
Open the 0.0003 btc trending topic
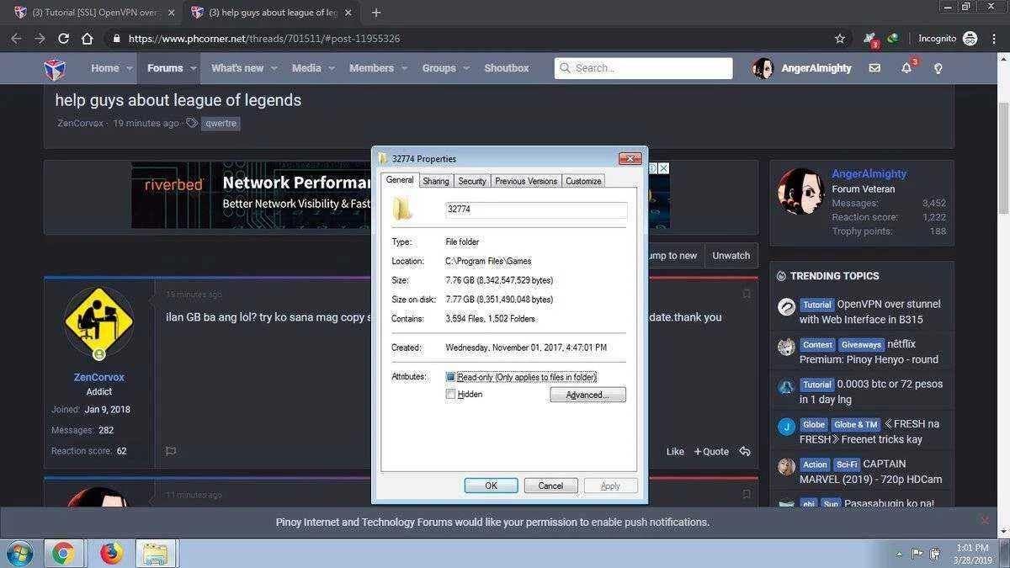click(x=871, y=391)
